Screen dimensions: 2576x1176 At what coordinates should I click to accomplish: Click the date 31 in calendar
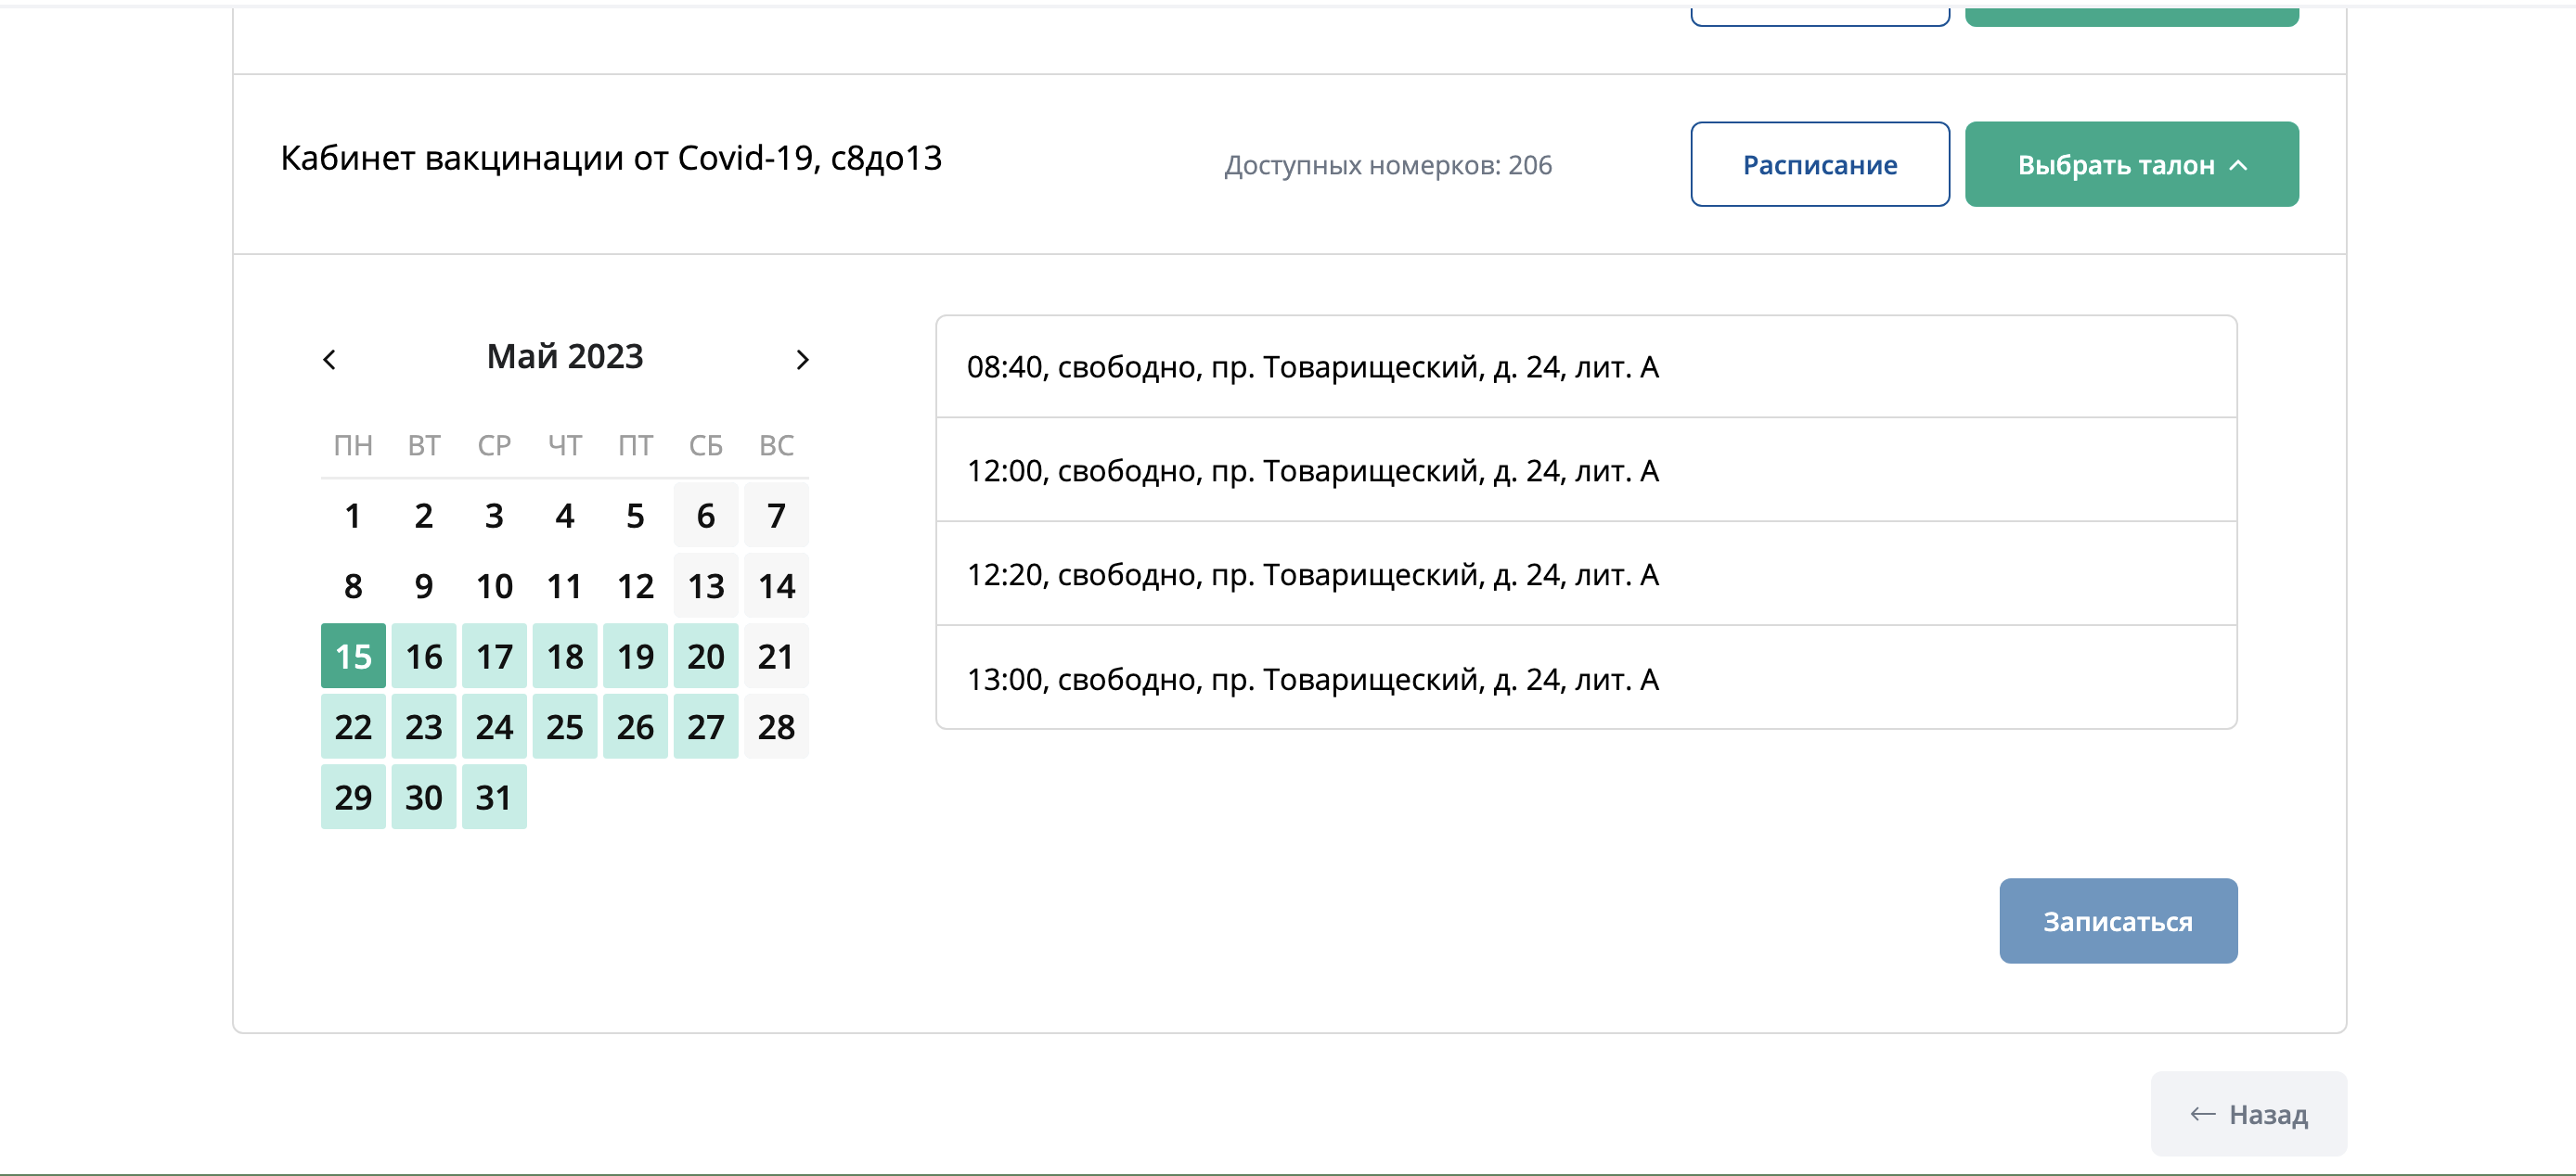click(x=494, y=798)
